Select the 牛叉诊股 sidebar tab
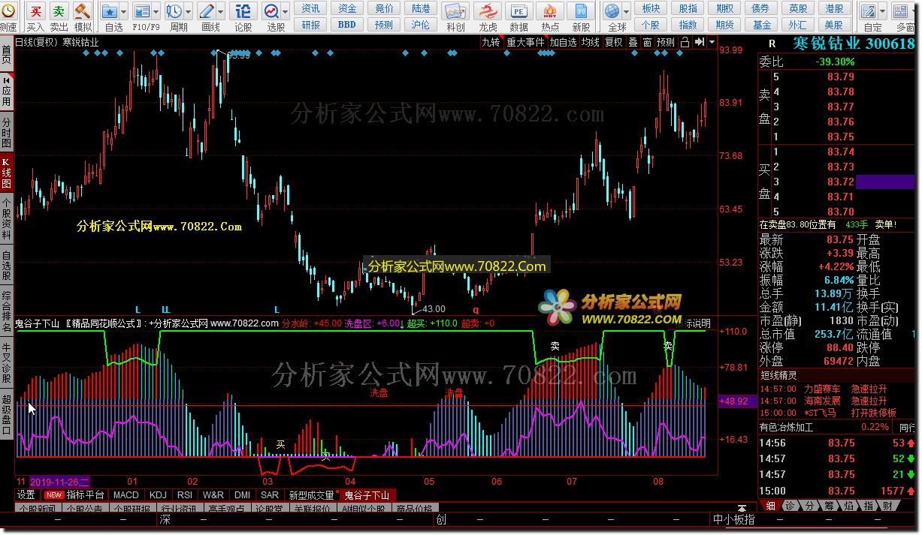Image resolution: width=922 pixels, height=535 pixels. point(7,361)
